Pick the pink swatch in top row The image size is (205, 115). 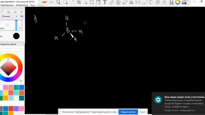(x=6, y=87)
